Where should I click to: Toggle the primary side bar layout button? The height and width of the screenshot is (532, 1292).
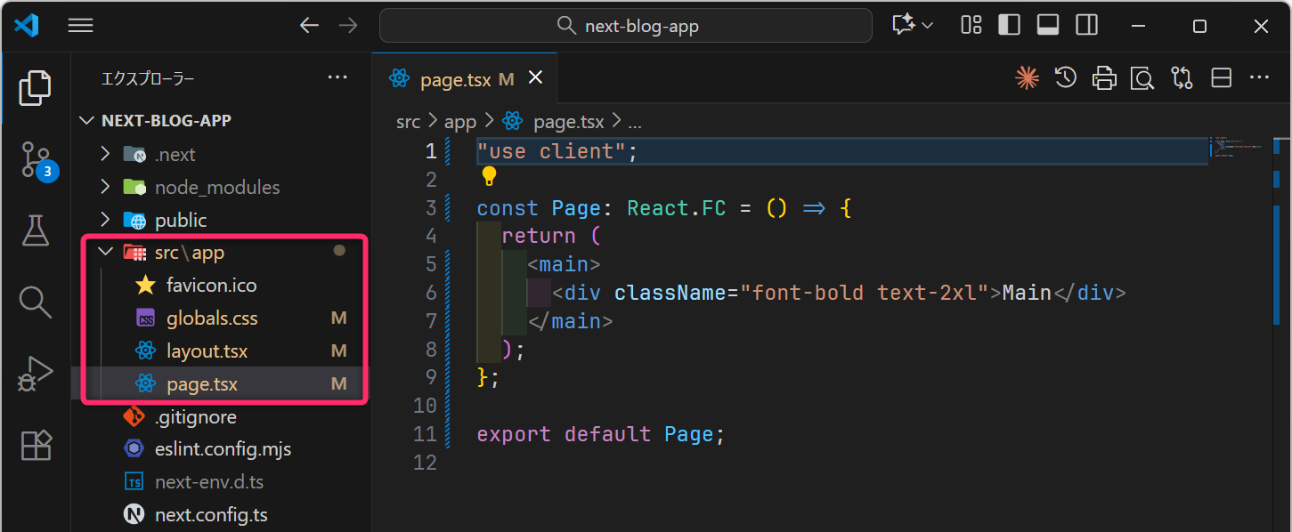point(1009,26)
